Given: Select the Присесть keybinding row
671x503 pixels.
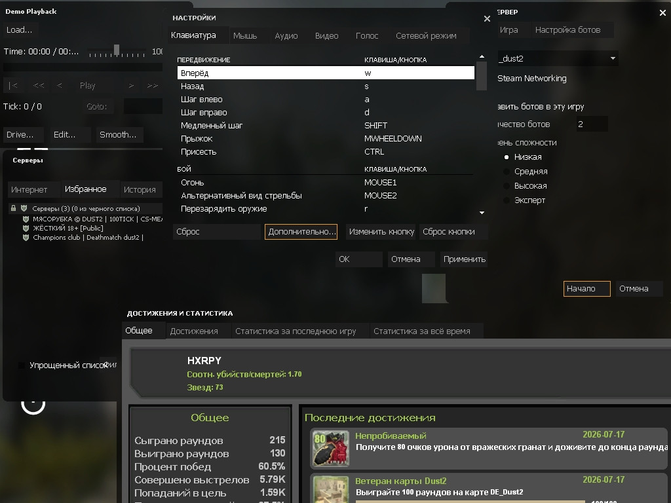Looking at the screenshot, I should point(326,152).
